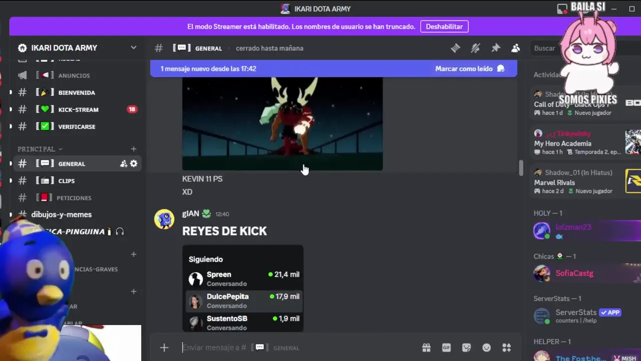Image resolution: width=641 pixels, height=361 pixels.
Task: Open SofiaCastg member profile
Action: tap(586, 273)
